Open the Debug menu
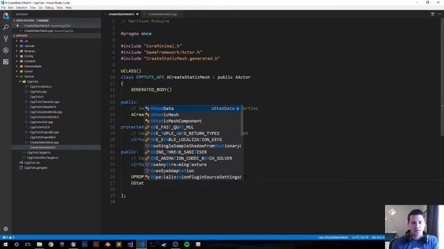 click(49, 8)
